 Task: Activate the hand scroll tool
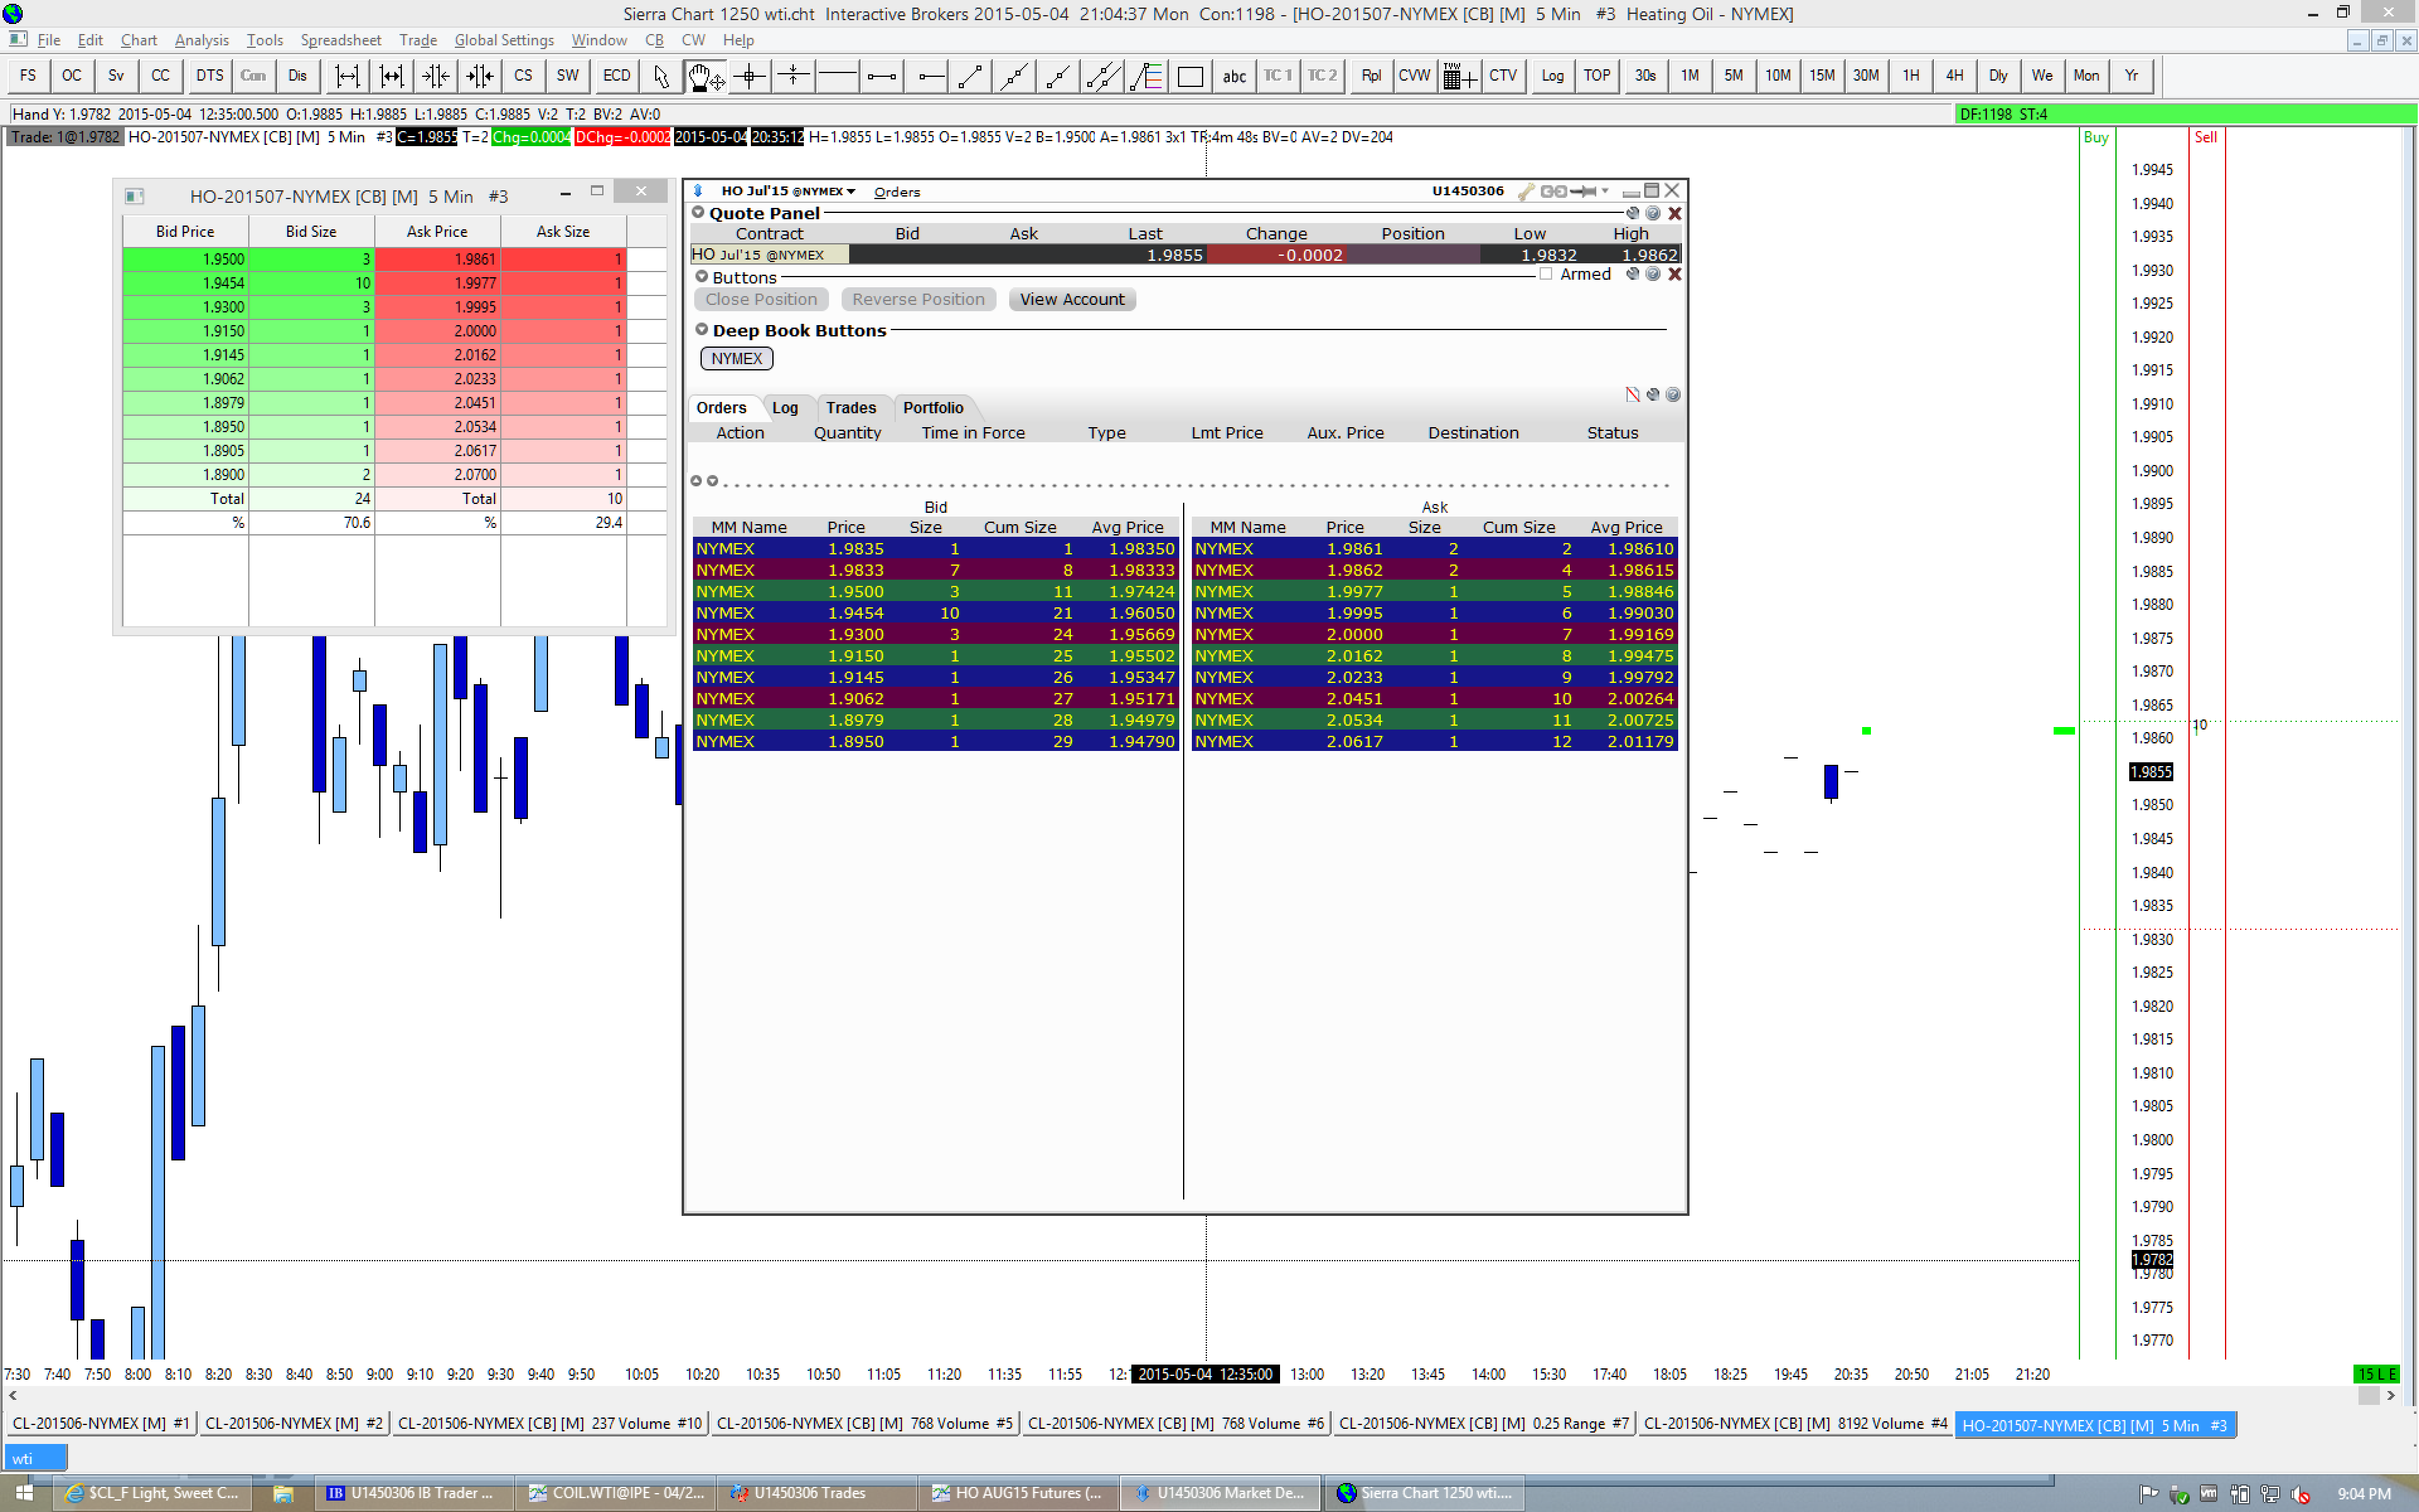[705, 76]
